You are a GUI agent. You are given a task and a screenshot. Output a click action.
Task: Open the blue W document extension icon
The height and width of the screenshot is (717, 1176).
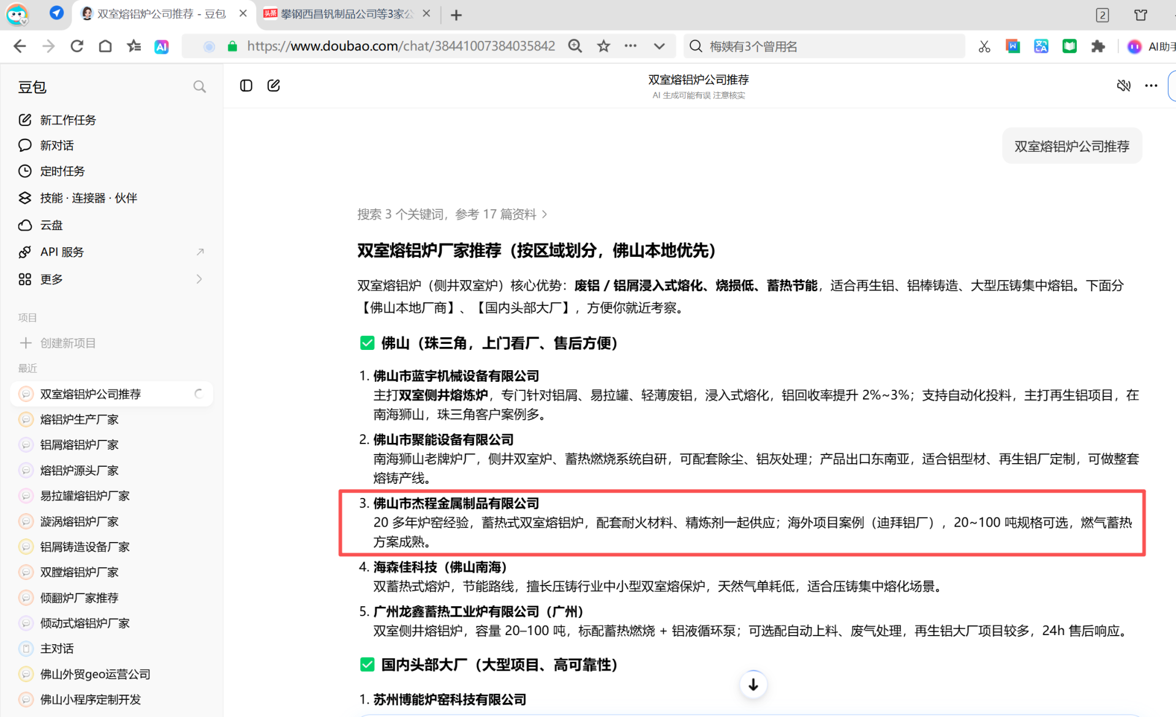coord(1013,46)
